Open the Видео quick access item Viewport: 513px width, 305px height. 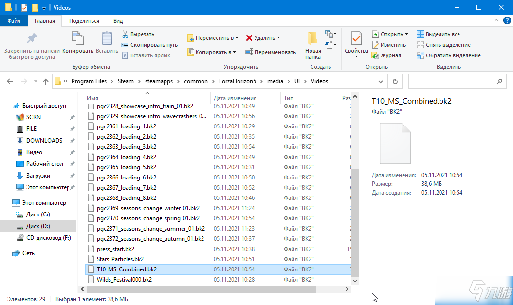pos(34,152)
